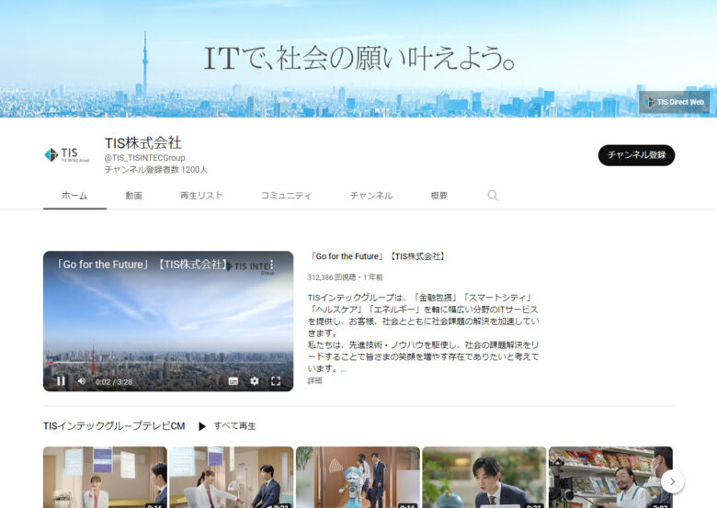Click the TIS INTEC watermark logo in the video

(248, 266)
